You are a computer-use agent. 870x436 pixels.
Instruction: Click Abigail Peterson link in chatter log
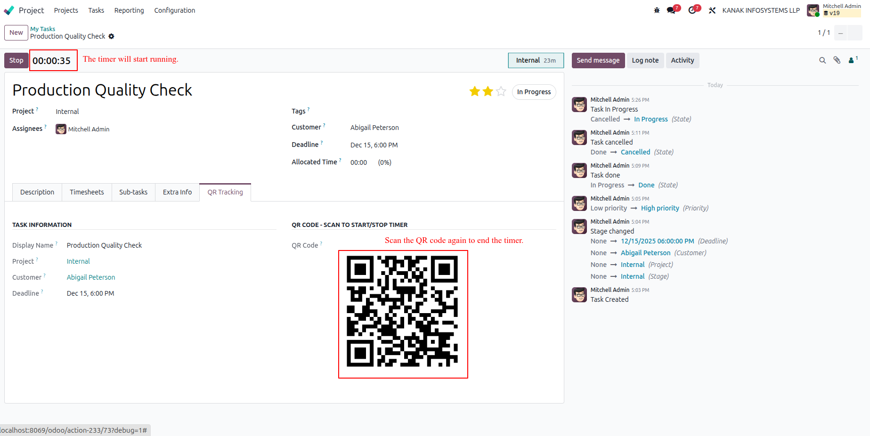[x=645, y=253]
